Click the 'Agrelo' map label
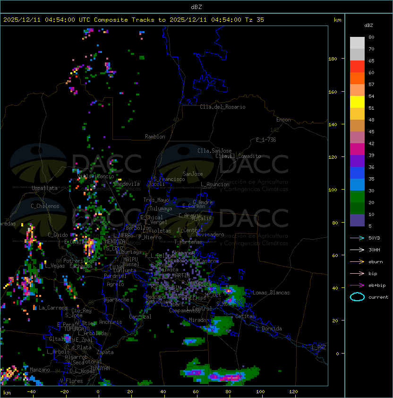Image resolution: width=393 pixels, height=398 pixels. [x=115, y=284]
